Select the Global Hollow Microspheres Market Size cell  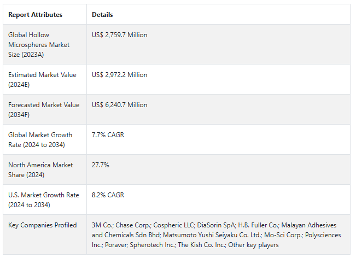click(x=38, y=45)
